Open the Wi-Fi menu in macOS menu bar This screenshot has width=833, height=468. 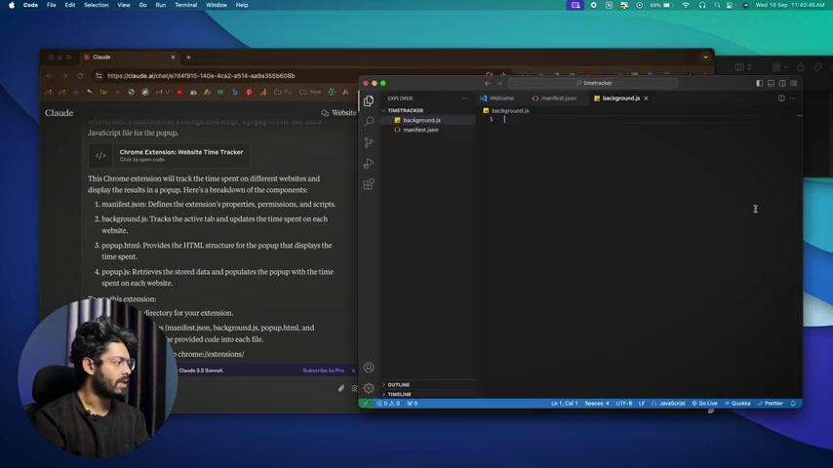click(x=686, y=5)
